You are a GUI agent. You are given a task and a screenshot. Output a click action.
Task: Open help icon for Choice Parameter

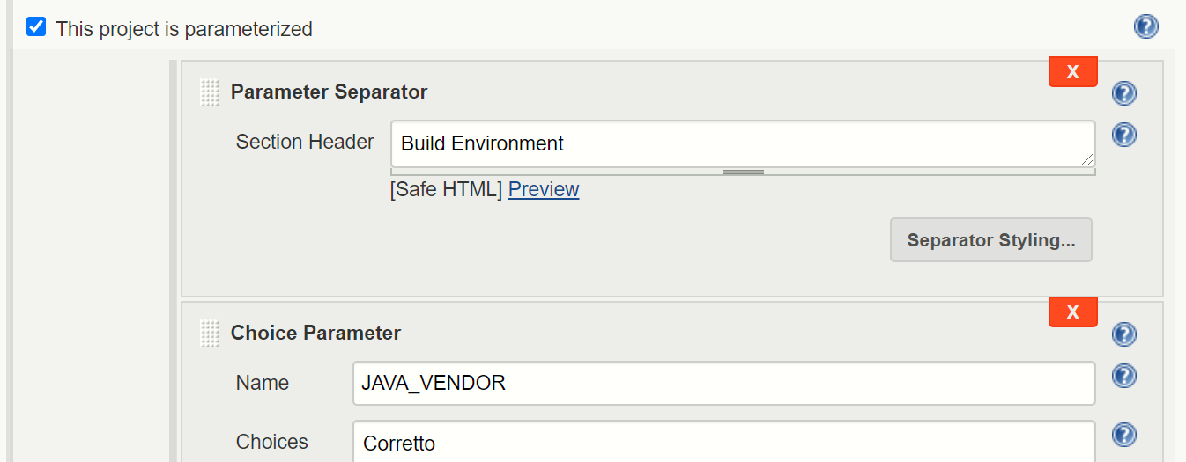[x=1124, y=334]
